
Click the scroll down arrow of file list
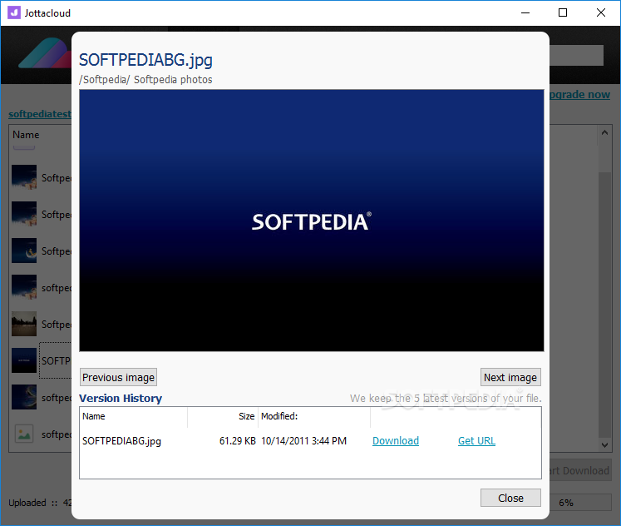coord(604,444)
